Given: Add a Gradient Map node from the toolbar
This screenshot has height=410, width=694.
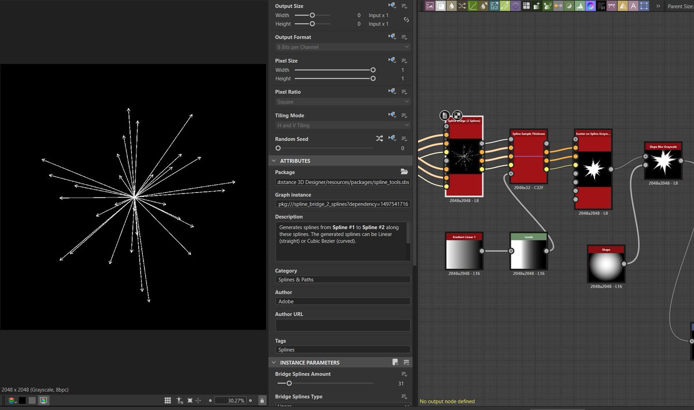Looking at the screenshot, I should (x=548, y=6).
